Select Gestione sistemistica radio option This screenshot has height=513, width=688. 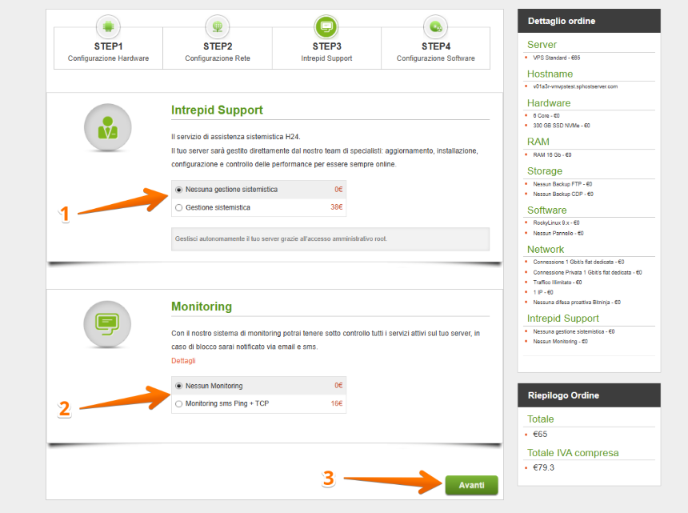(179, 207)
